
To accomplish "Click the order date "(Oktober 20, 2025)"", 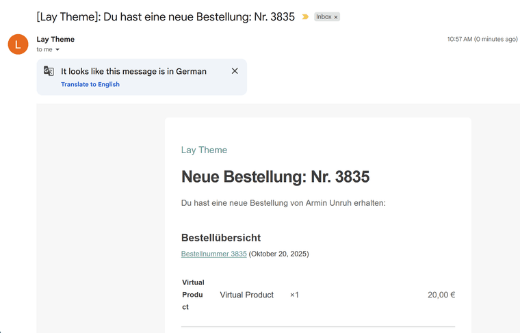I will (x=278, y=254).
